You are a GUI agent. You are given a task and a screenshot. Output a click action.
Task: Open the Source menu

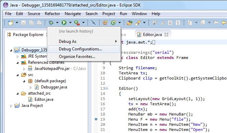(x=34, y=14)
